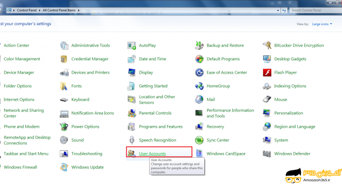Viewport: 342px width, 190px height.
Task: Open Backup and Restore icon
Action: coord(199,46)
